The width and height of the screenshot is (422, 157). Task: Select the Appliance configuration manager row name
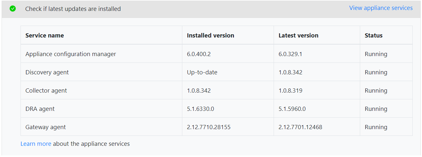[x=70, y=54]
